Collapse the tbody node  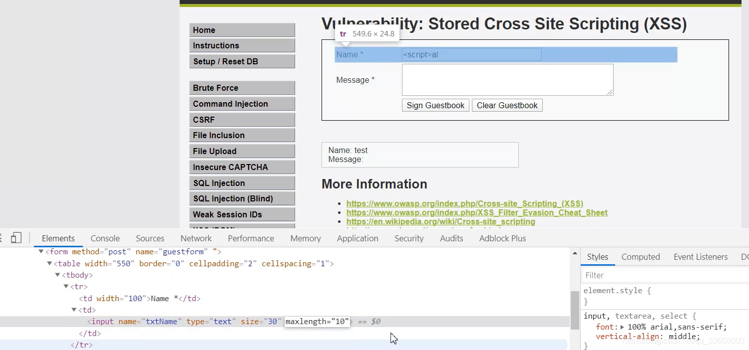(x=57, y=275)
